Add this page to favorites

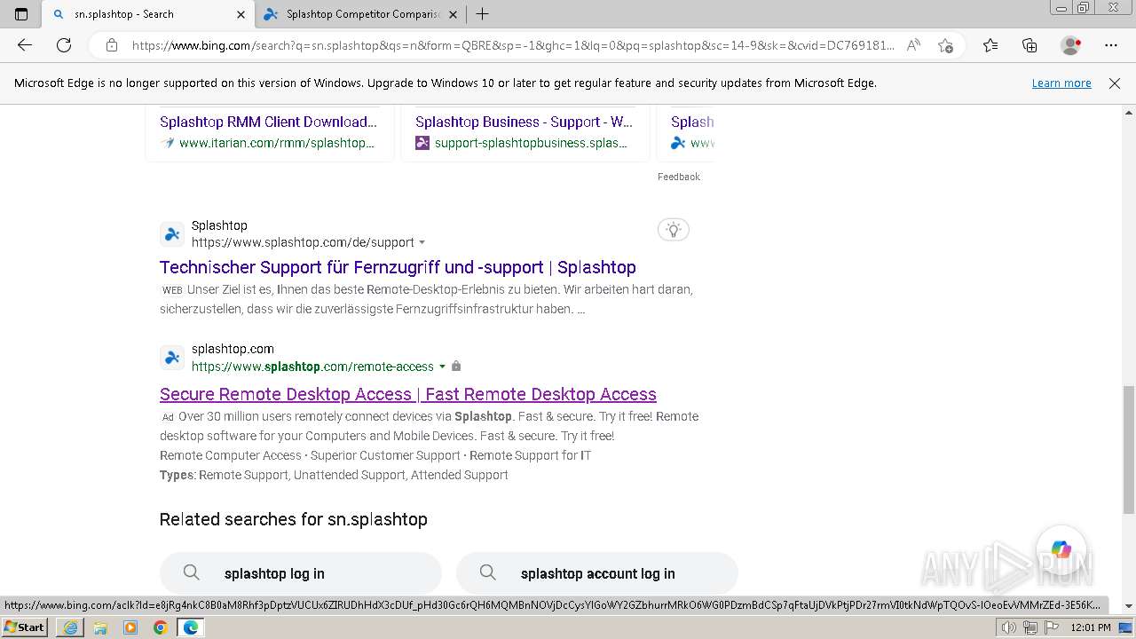coord(945,45)
